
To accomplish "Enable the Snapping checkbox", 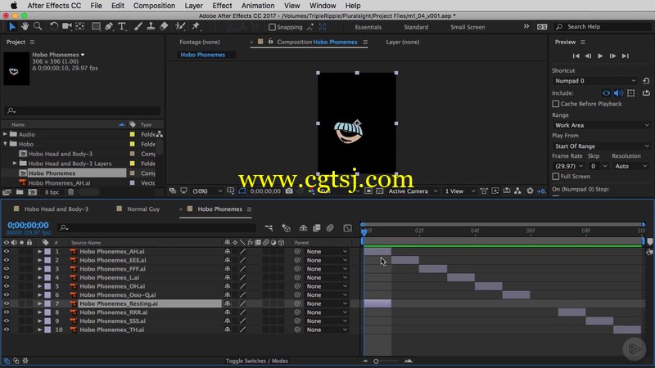I will 273,27.
